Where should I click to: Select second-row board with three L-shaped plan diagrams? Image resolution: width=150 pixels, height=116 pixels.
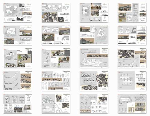click(x=132, y=35)
